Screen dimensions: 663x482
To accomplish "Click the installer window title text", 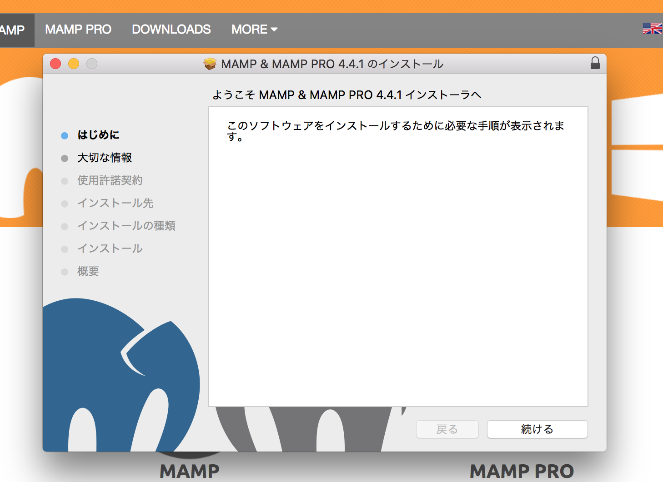I will tap(332, 64).
